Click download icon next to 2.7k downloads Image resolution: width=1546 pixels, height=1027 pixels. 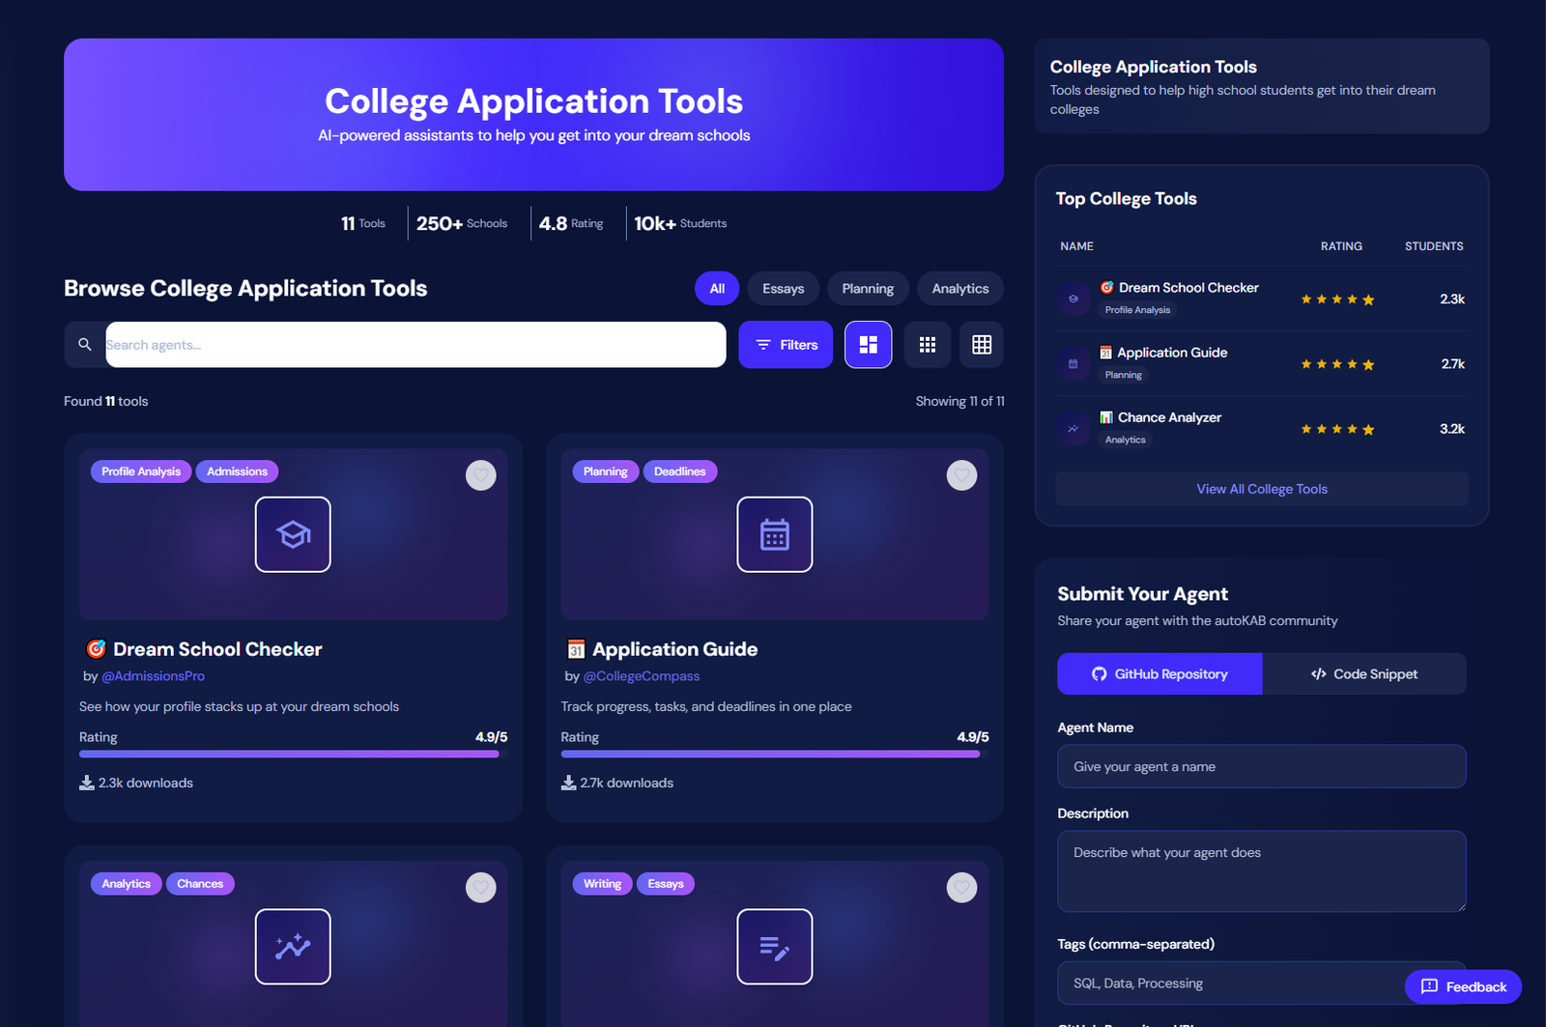568,783
